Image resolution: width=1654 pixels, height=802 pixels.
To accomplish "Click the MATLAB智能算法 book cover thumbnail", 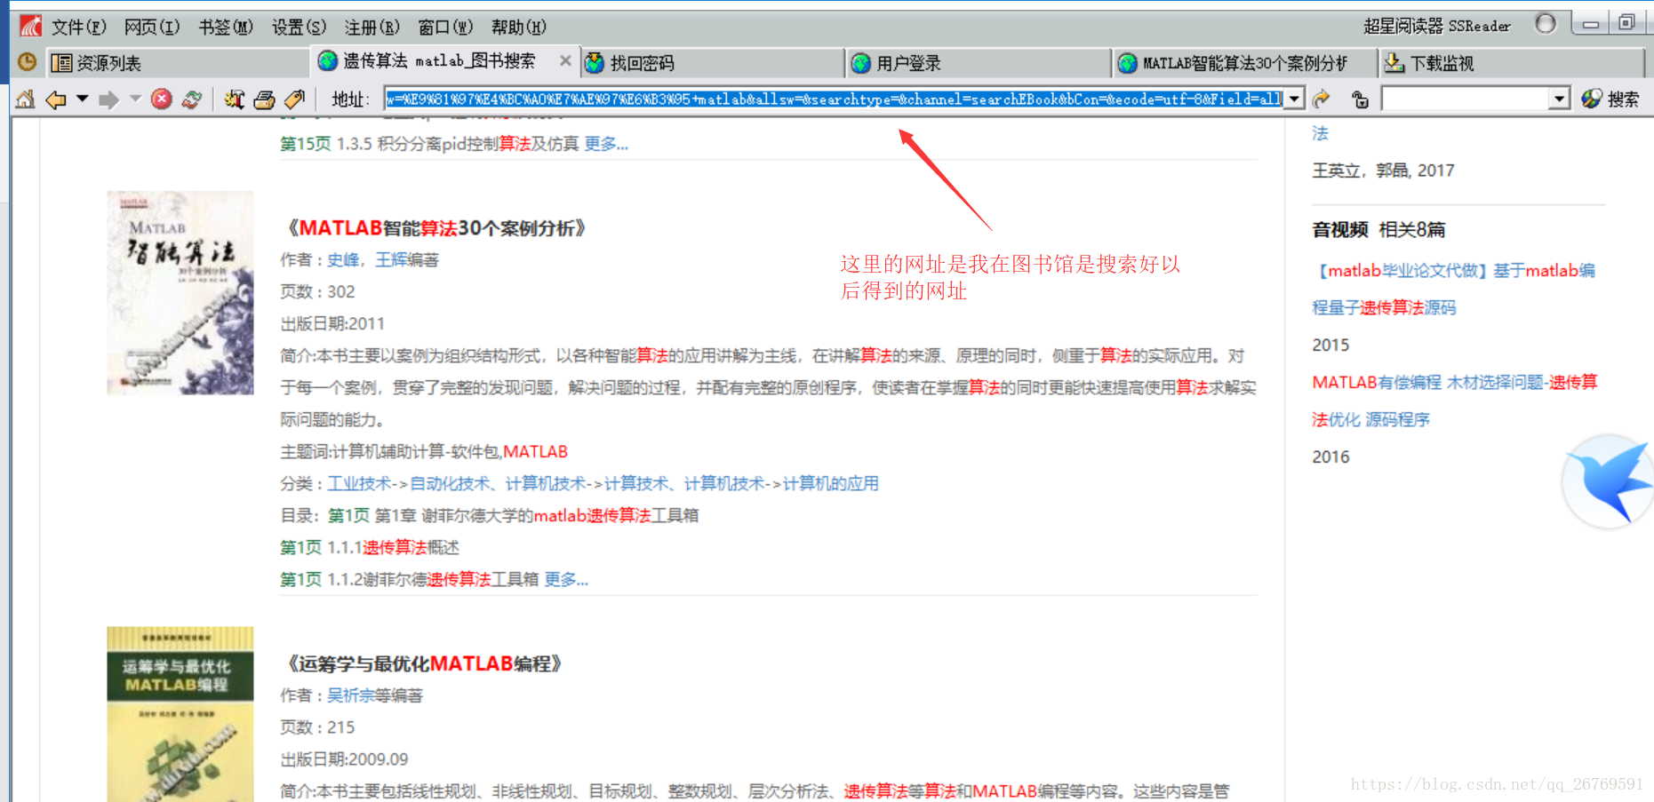I will (x=180, y=292).
